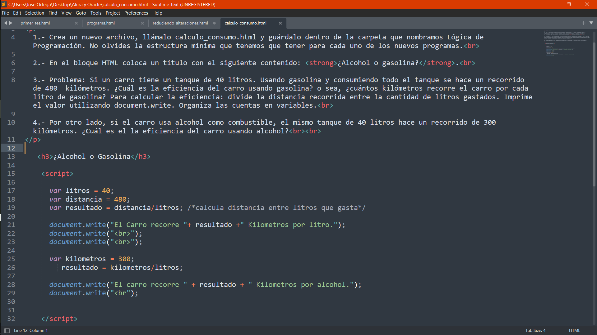The image size is (597, 335).
Task: Click the value 40 in litros line
Action: 106,191
